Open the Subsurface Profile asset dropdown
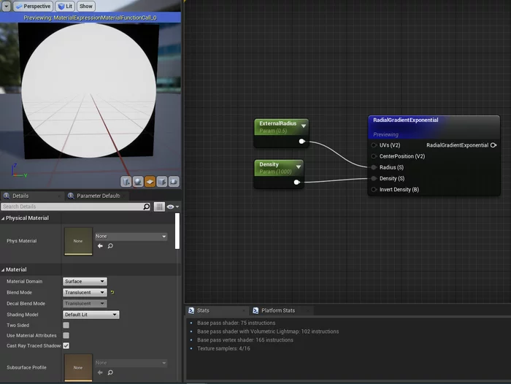 pos(131,363)
